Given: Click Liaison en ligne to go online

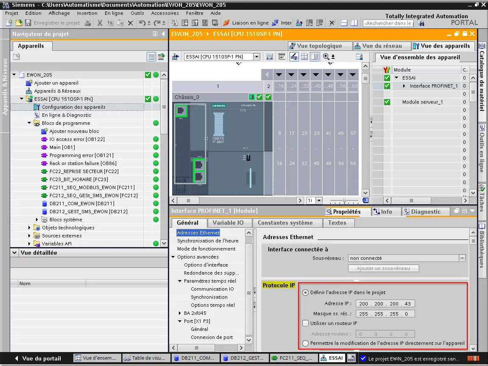Looking at the screenshot, I should click(246, 23).
